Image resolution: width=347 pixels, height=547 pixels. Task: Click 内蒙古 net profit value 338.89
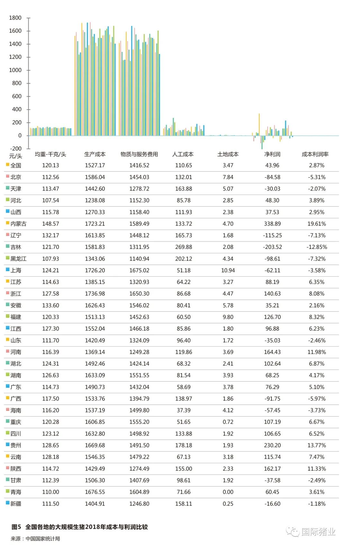[x=272, y=224]
